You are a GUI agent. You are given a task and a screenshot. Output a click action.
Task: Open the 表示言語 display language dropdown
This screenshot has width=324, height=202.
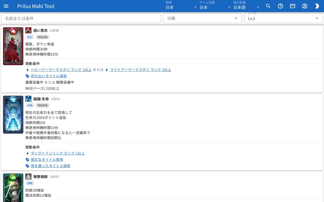coord(247,6)
